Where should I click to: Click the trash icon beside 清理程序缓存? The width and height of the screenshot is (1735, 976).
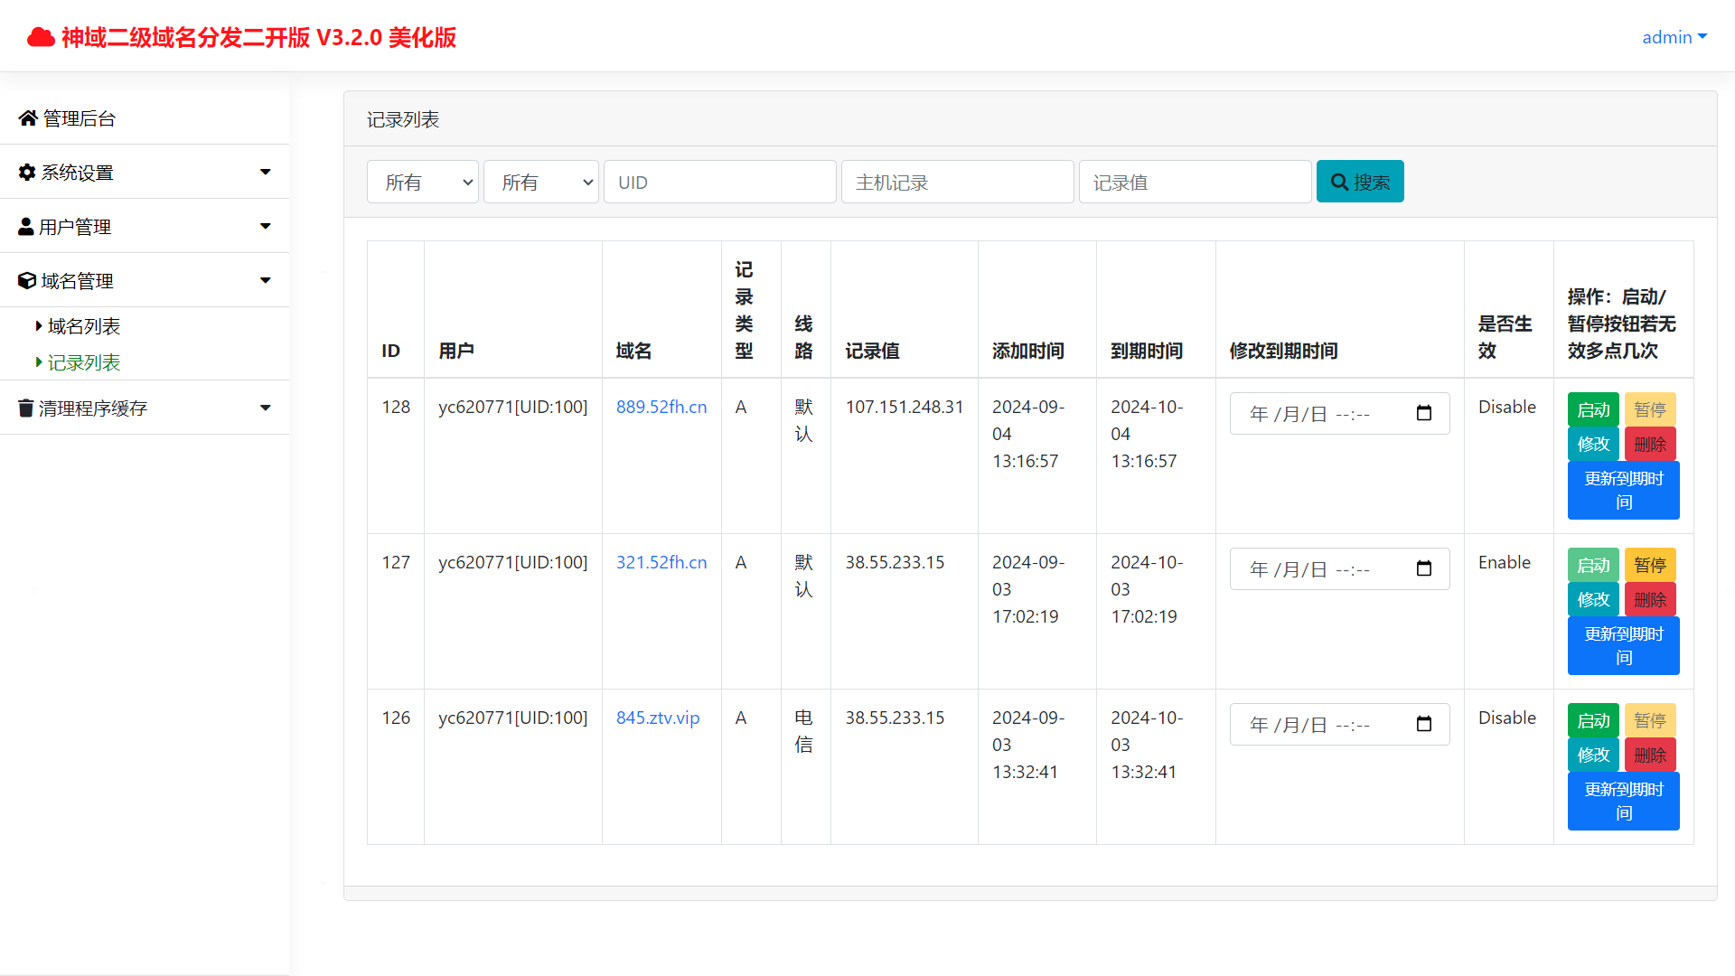tap(26, 408)
